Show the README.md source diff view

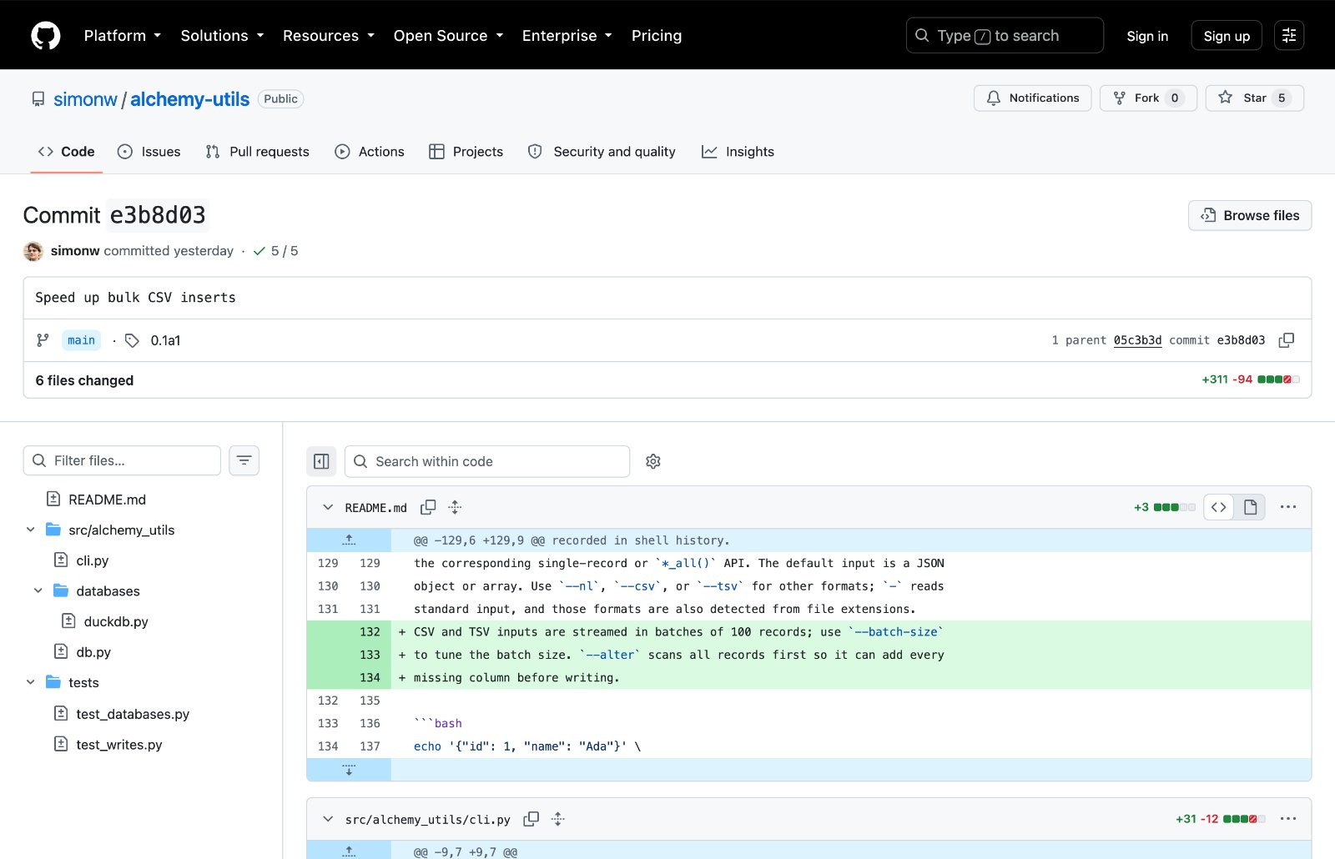tap(1219, 507)
